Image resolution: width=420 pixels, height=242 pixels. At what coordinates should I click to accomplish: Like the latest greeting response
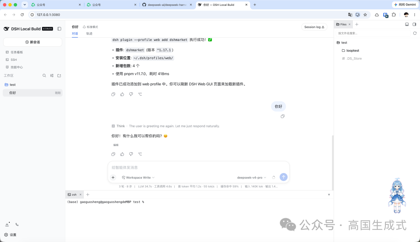122,154
